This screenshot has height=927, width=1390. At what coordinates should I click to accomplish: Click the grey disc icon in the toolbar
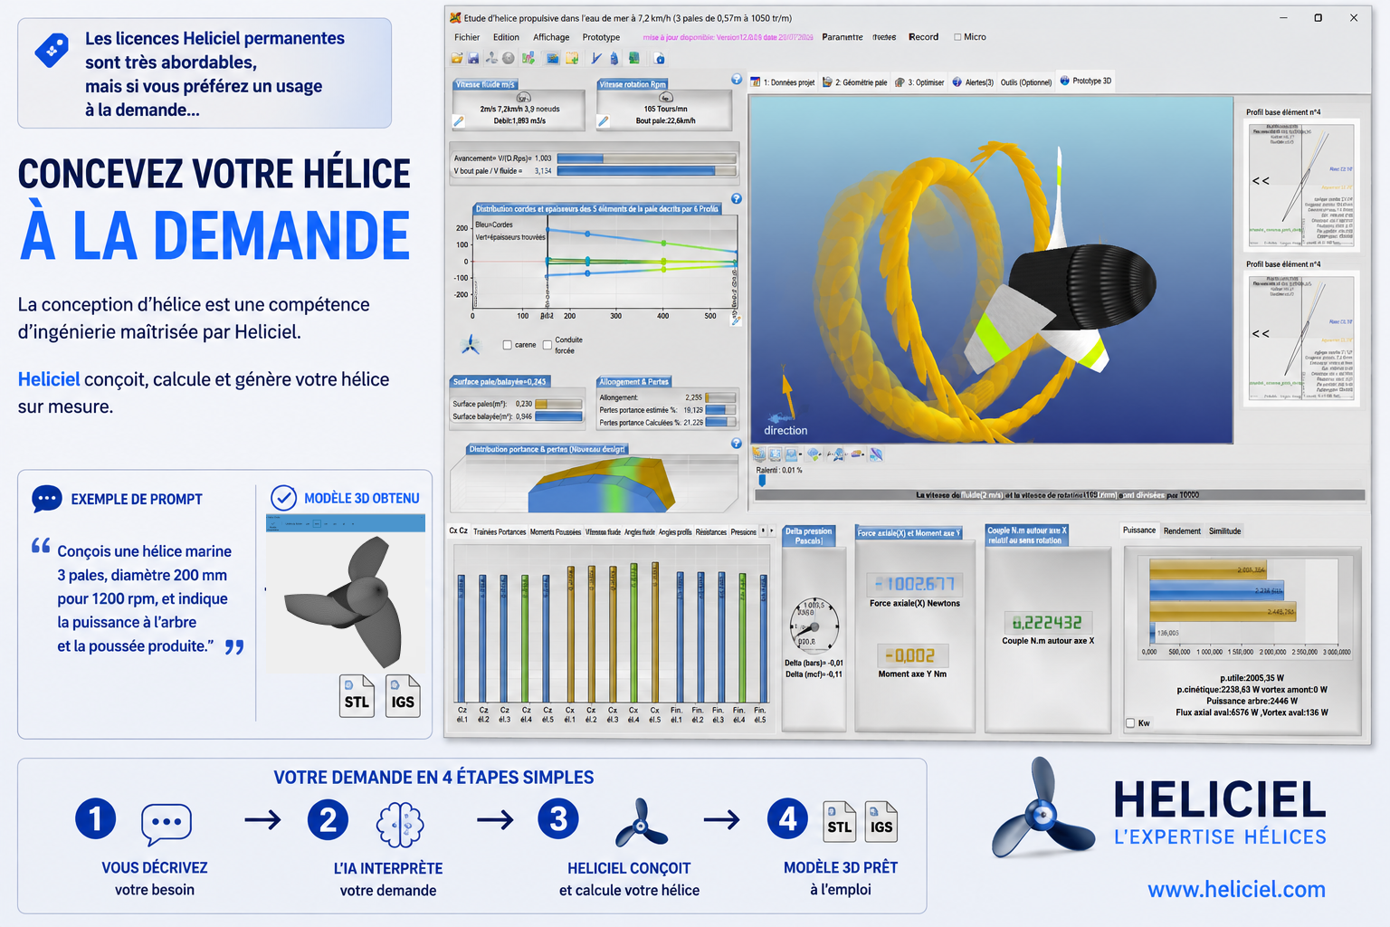(509, 59)
